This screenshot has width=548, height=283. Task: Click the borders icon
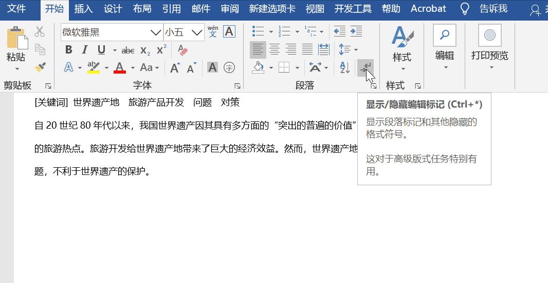pos(284,67)
